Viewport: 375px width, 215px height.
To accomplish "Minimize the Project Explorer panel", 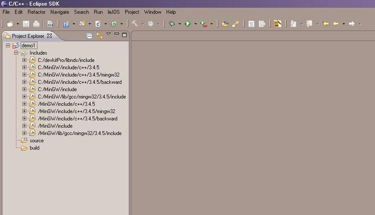I will click(x=116, y=34).
